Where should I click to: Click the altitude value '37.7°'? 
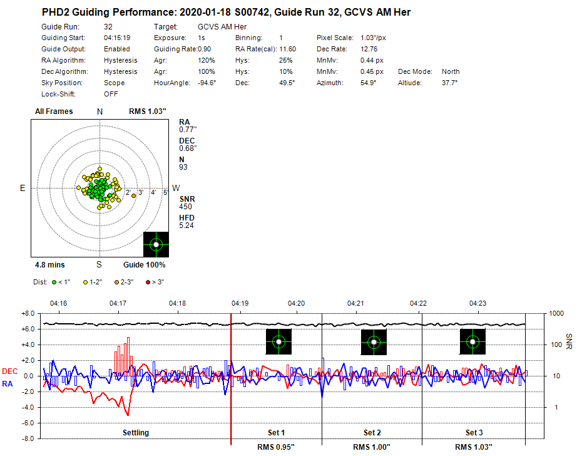tap(449, 83)
